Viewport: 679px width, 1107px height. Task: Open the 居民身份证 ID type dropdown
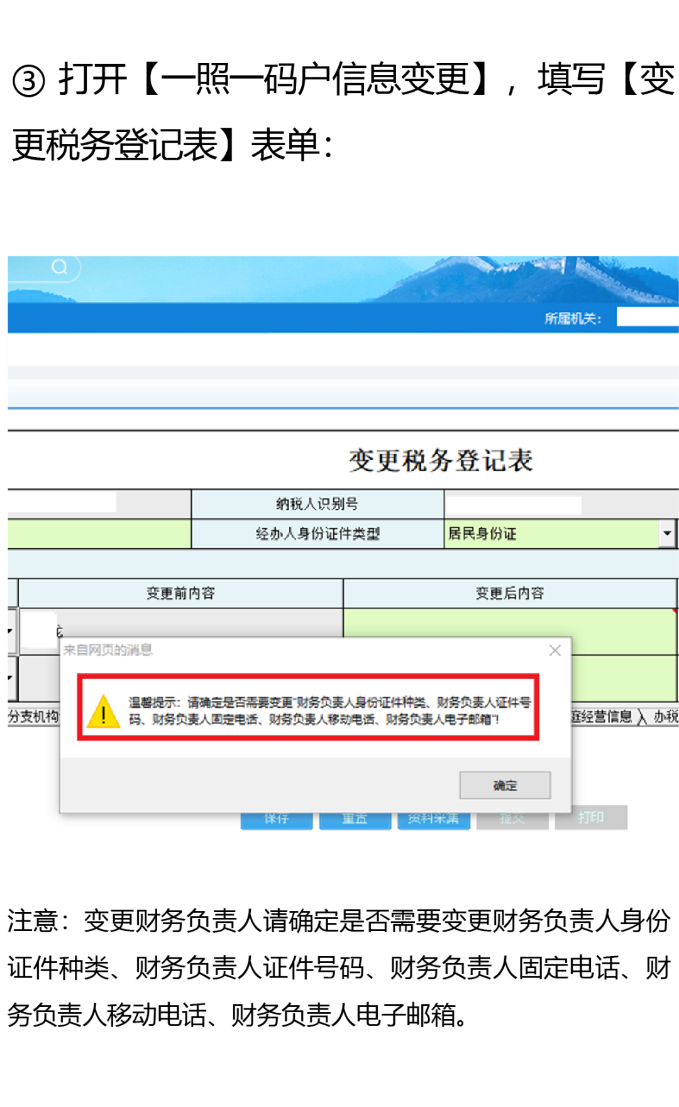[x=666, y=534]
